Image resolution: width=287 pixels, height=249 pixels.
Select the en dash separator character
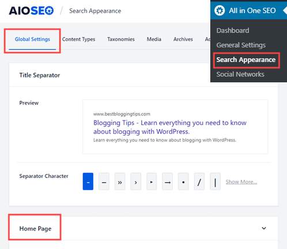click(x=104, y=182)
